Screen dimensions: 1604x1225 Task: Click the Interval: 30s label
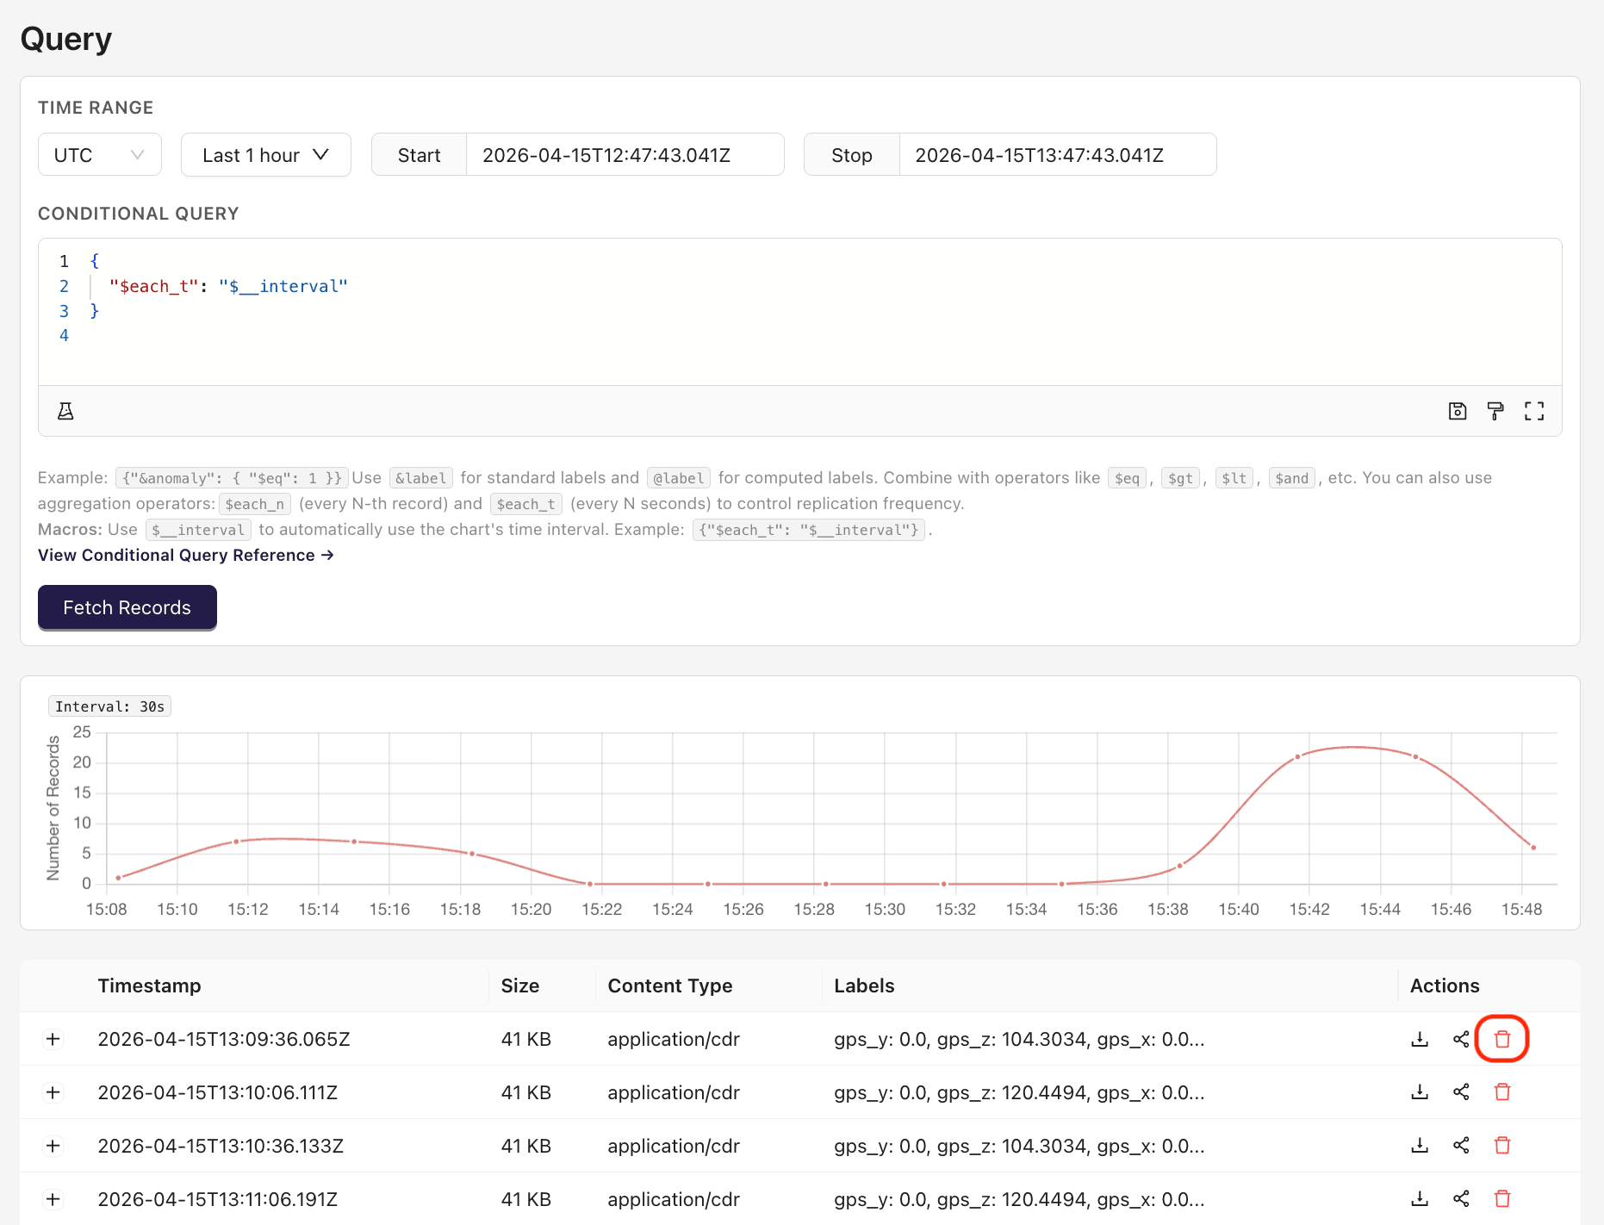coord(109,706)
